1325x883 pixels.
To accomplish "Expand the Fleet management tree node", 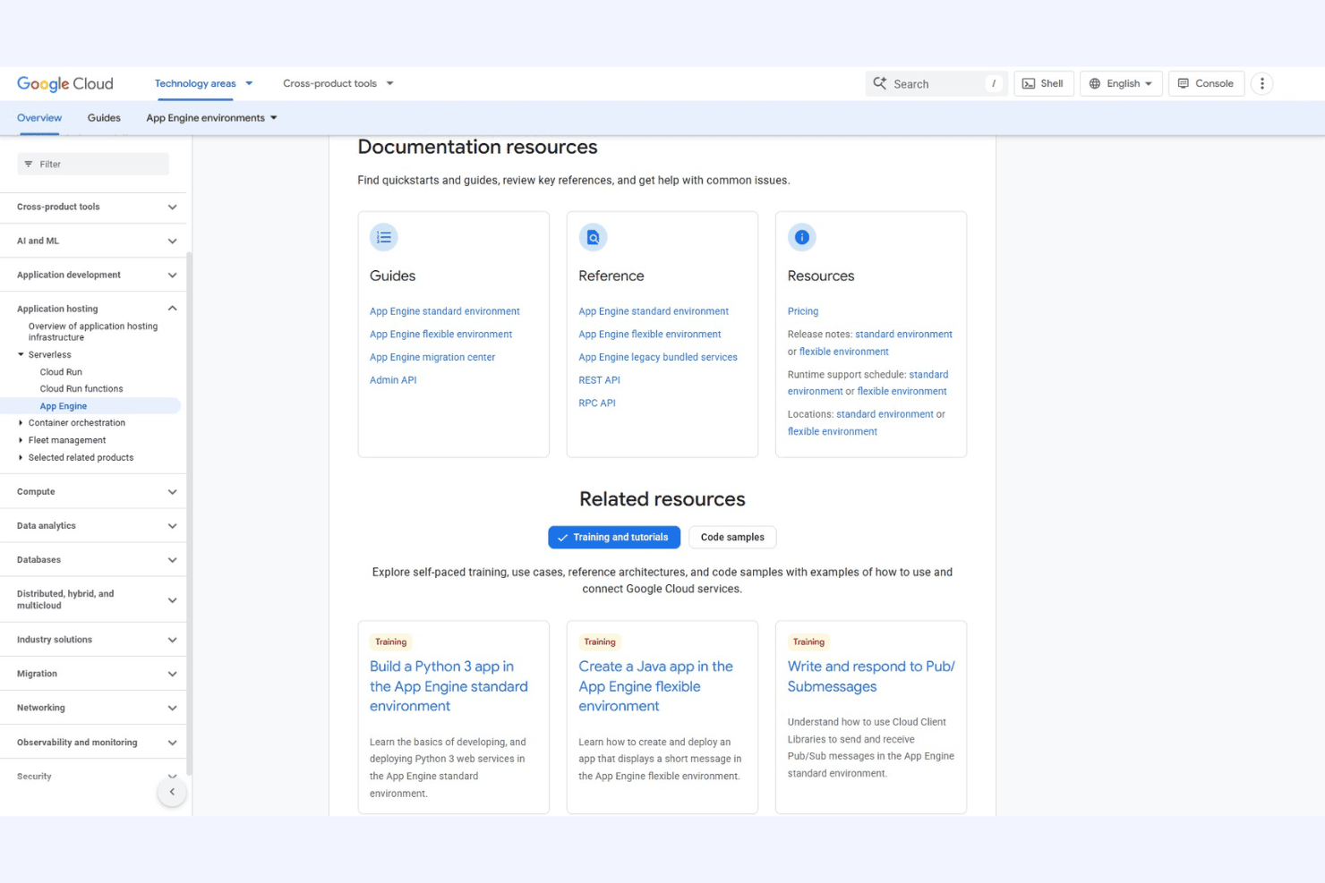I will pyautogui.click(x=21, y=440).
